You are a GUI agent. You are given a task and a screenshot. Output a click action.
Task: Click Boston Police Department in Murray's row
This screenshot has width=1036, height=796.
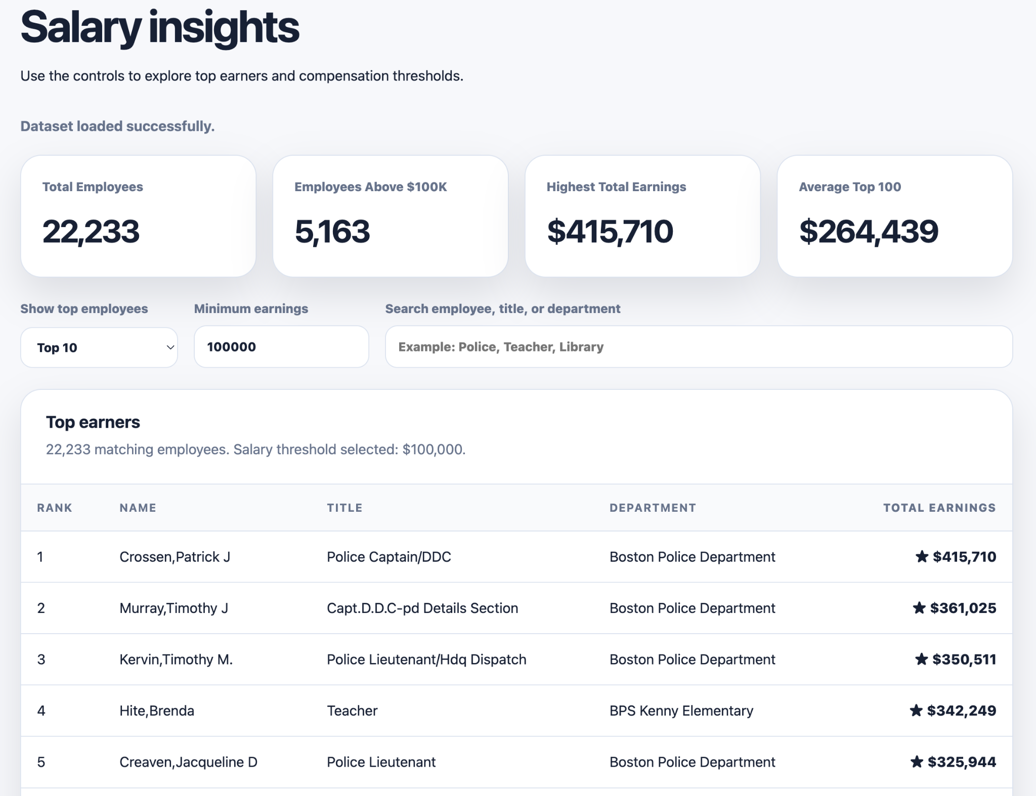692,608
